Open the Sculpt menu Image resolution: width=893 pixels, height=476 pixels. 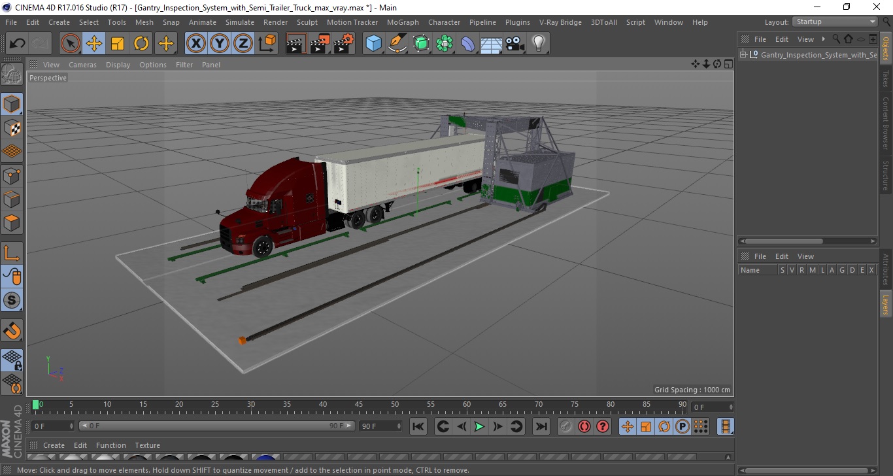[307, 22]
